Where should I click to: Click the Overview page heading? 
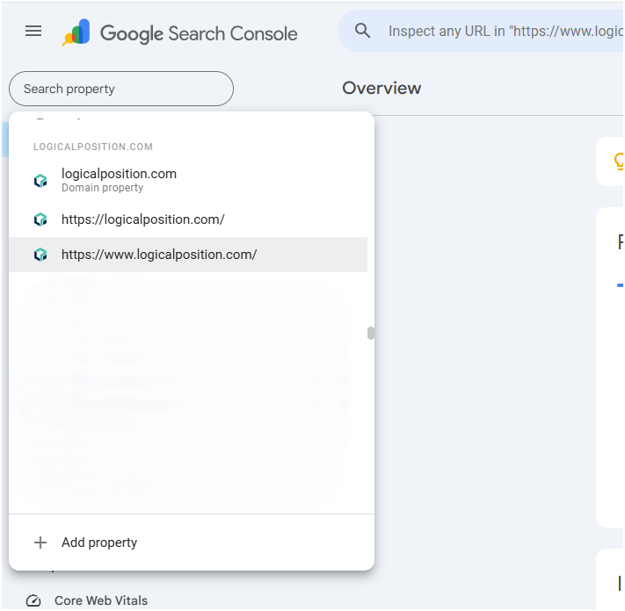click(382, 88)
